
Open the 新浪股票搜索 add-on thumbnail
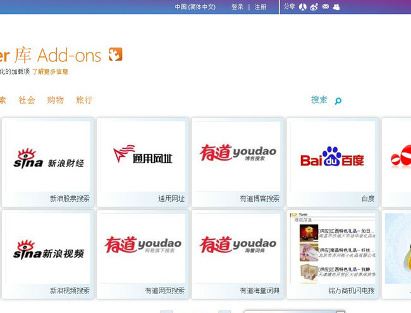(x=48, y=156)
